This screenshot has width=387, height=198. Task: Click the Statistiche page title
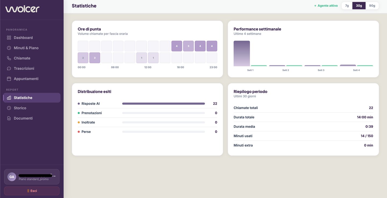coord(84,6)
